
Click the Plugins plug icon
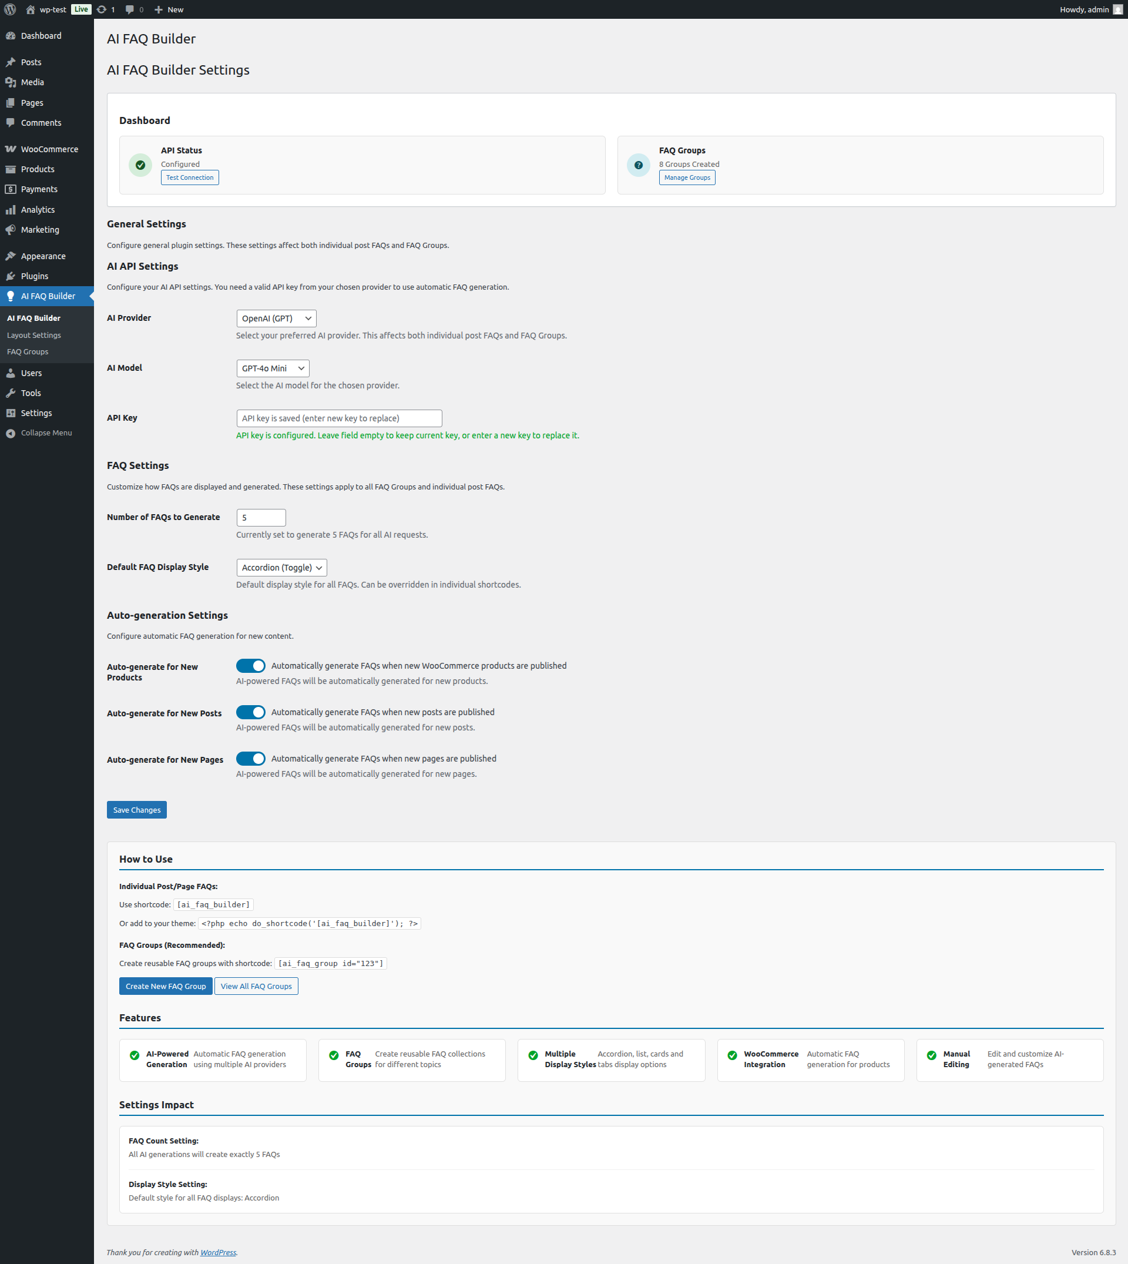pos(11,276)
